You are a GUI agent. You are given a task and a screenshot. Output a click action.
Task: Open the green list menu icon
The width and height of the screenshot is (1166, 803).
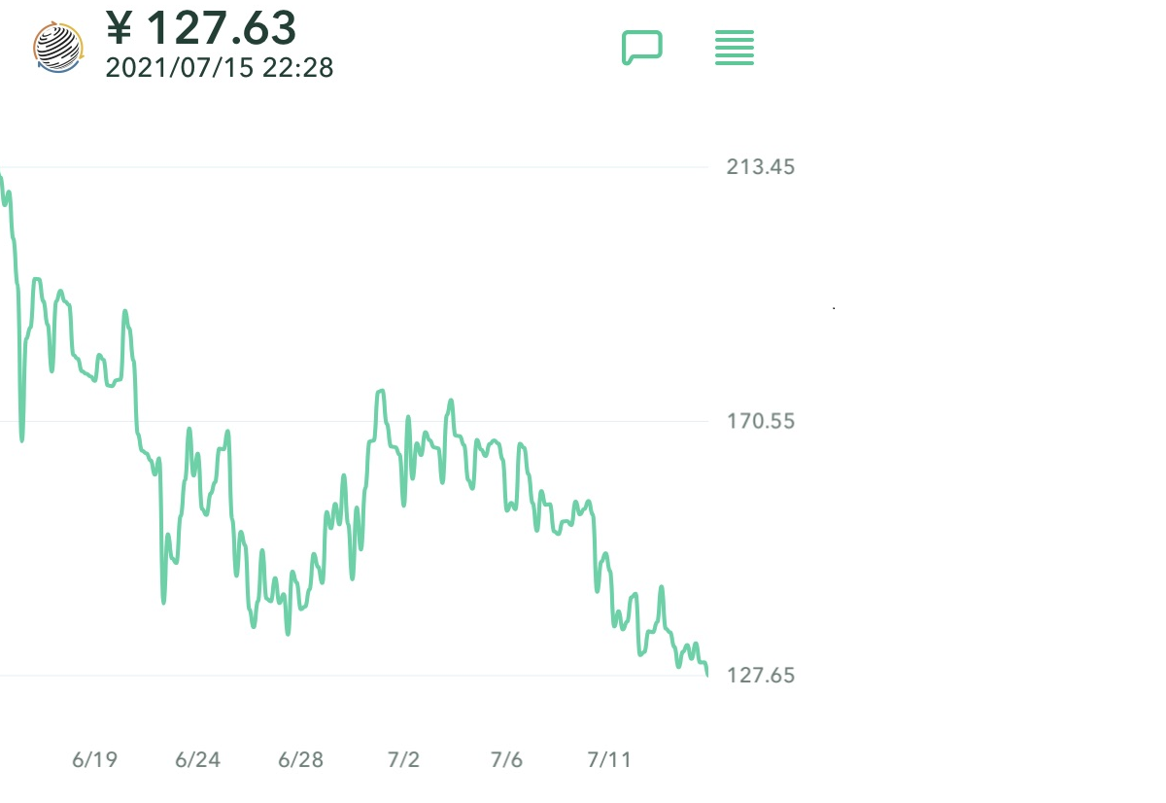click(735, 48)
